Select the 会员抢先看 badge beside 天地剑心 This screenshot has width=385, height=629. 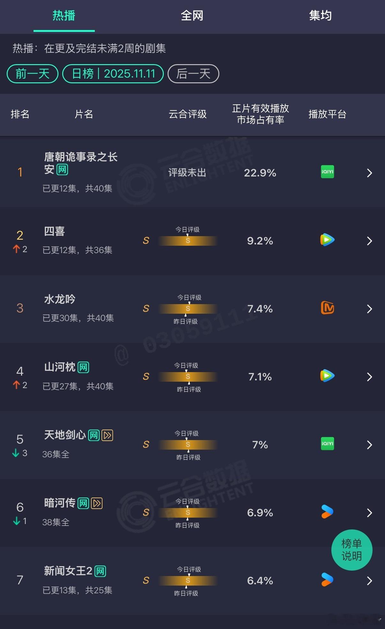[x=107, y=435]
